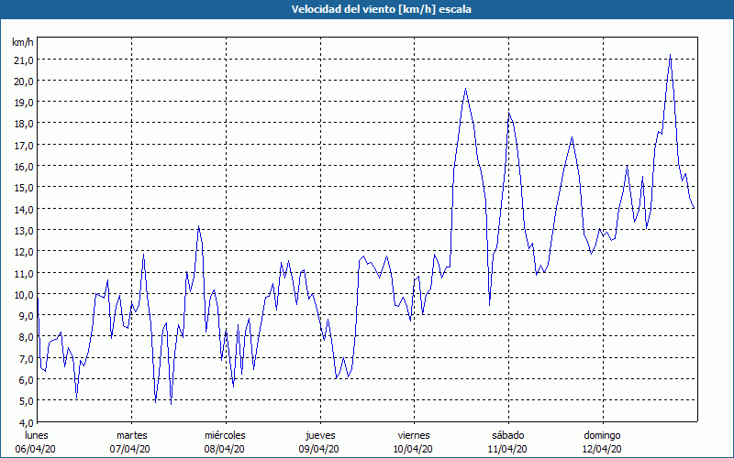Viewport: 734px width, 458px height.
Task: Select the 6,0 y-axis value
Action: pyautogui.click(x=26, y=380)
